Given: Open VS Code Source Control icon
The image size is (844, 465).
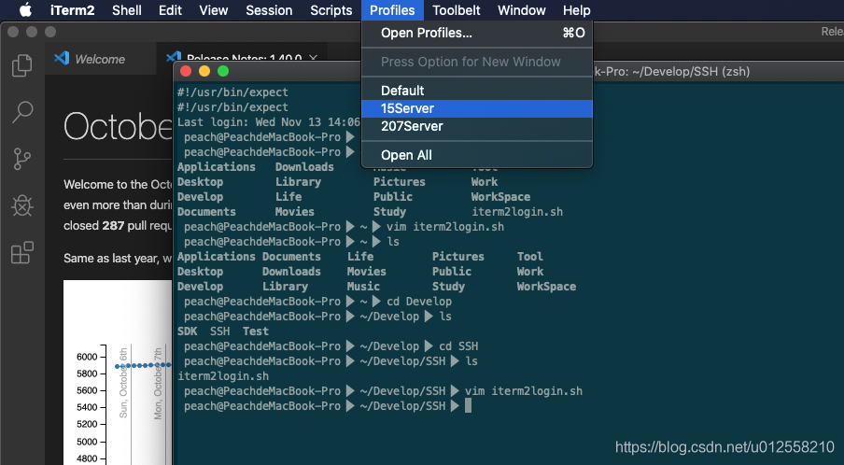Looking at the screenshot, I should click(x=22, y=160).
